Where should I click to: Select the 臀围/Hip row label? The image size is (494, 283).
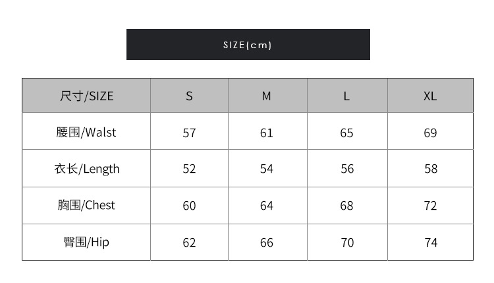86,242
